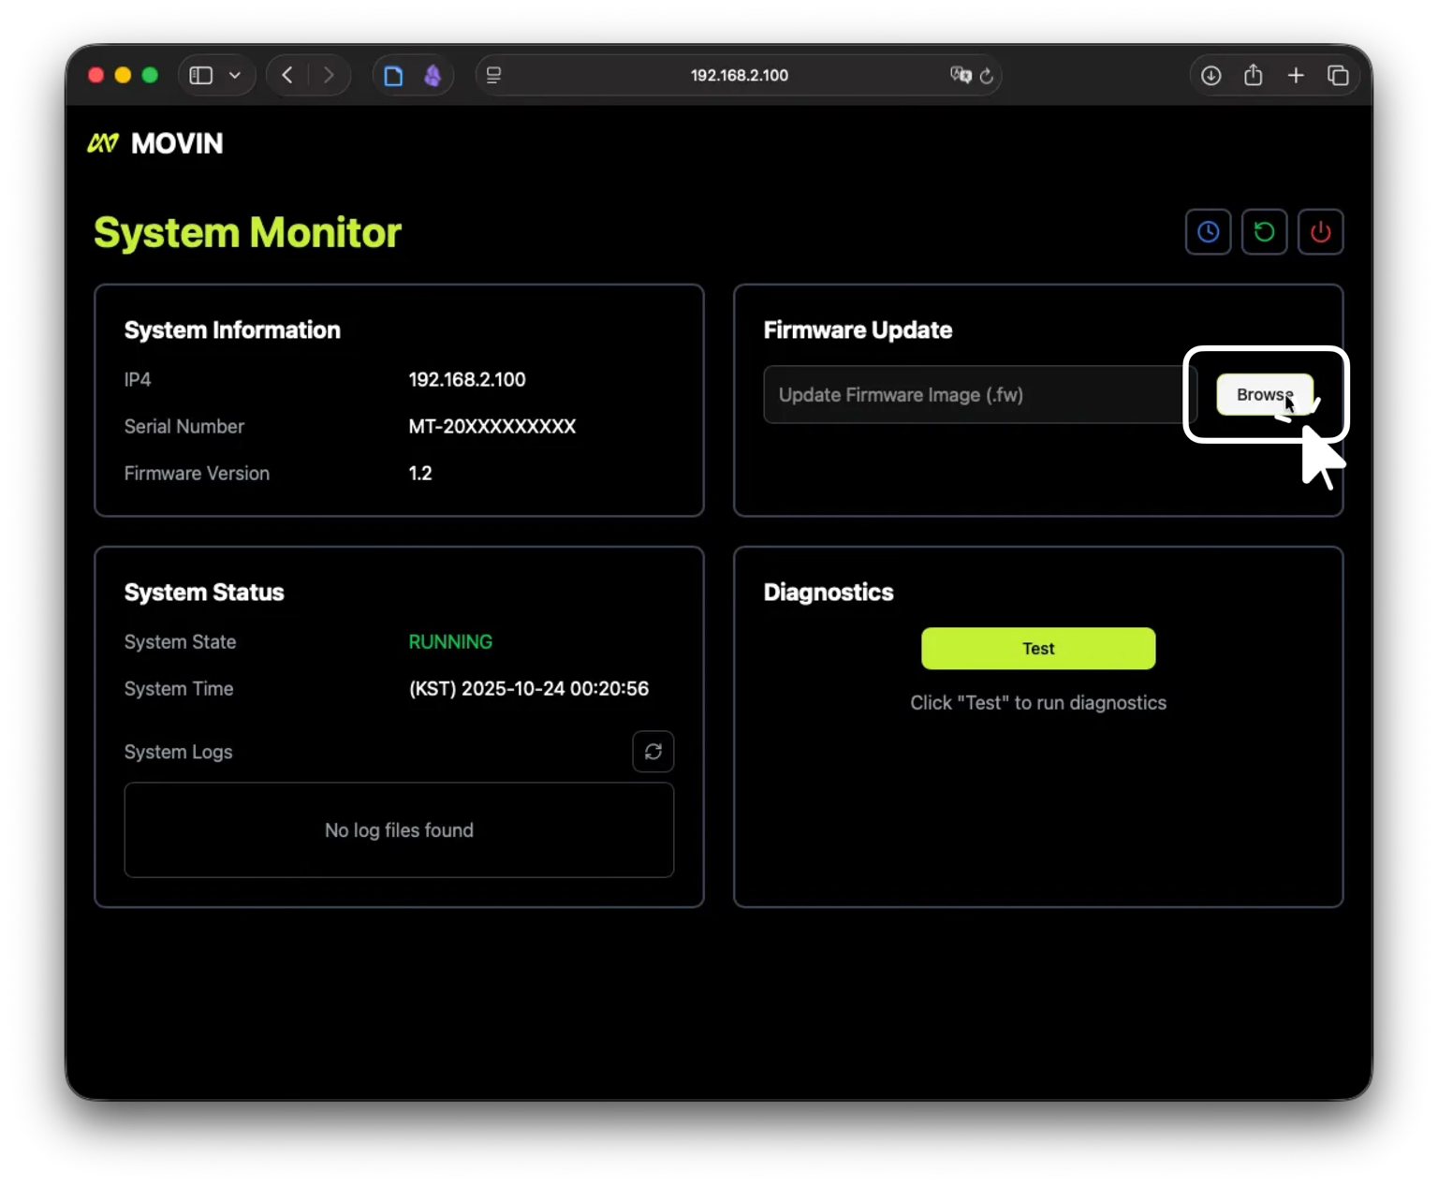Show the tab overview

pyautogui.click(x=1338, y=76)
